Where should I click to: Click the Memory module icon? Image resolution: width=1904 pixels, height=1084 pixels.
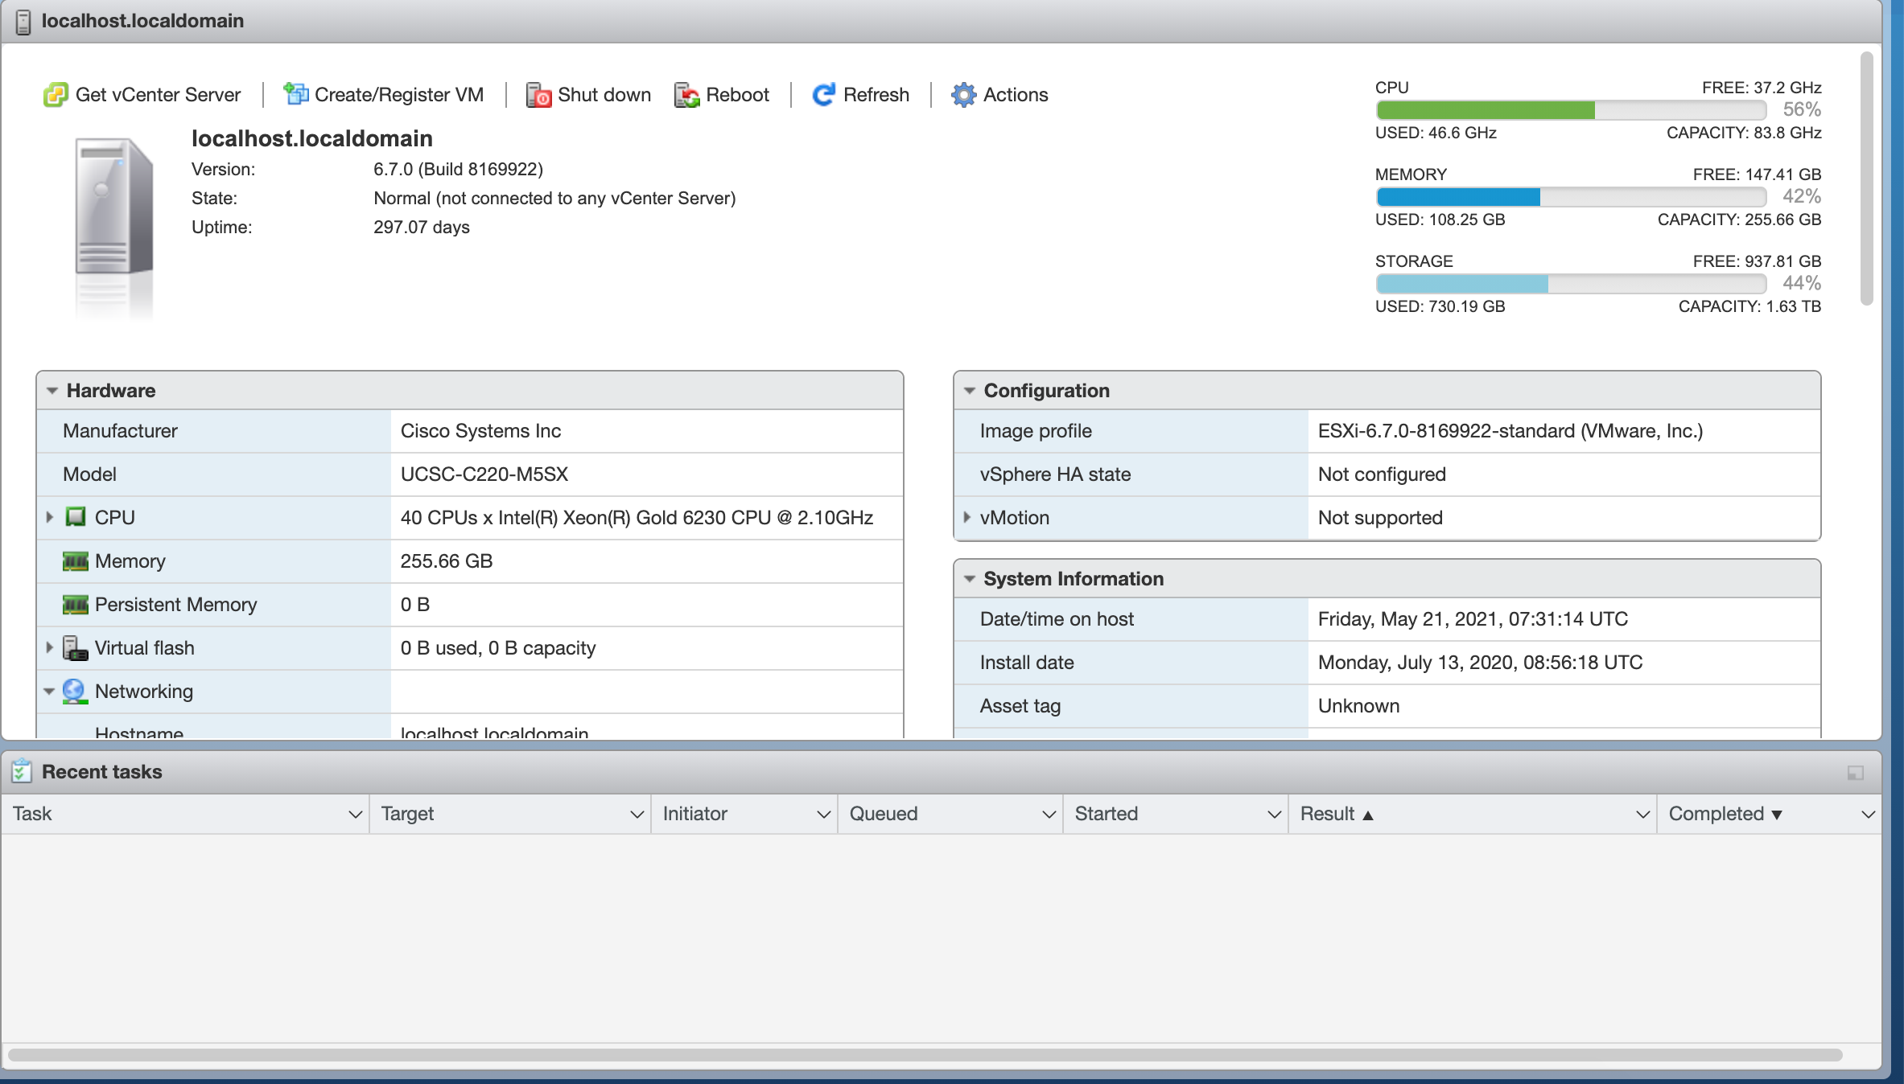pyautogui.click(x=76, y=561)
